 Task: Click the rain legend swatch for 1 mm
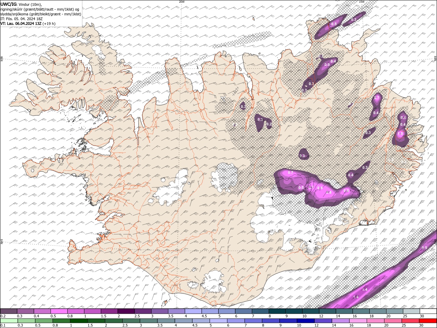(79, 320)
